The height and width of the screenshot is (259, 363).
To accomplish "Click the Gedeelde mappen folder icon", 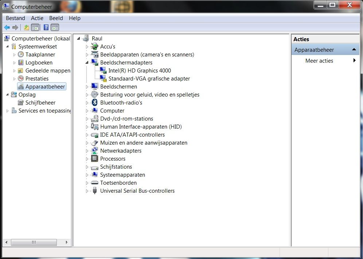I will (21, 71).
